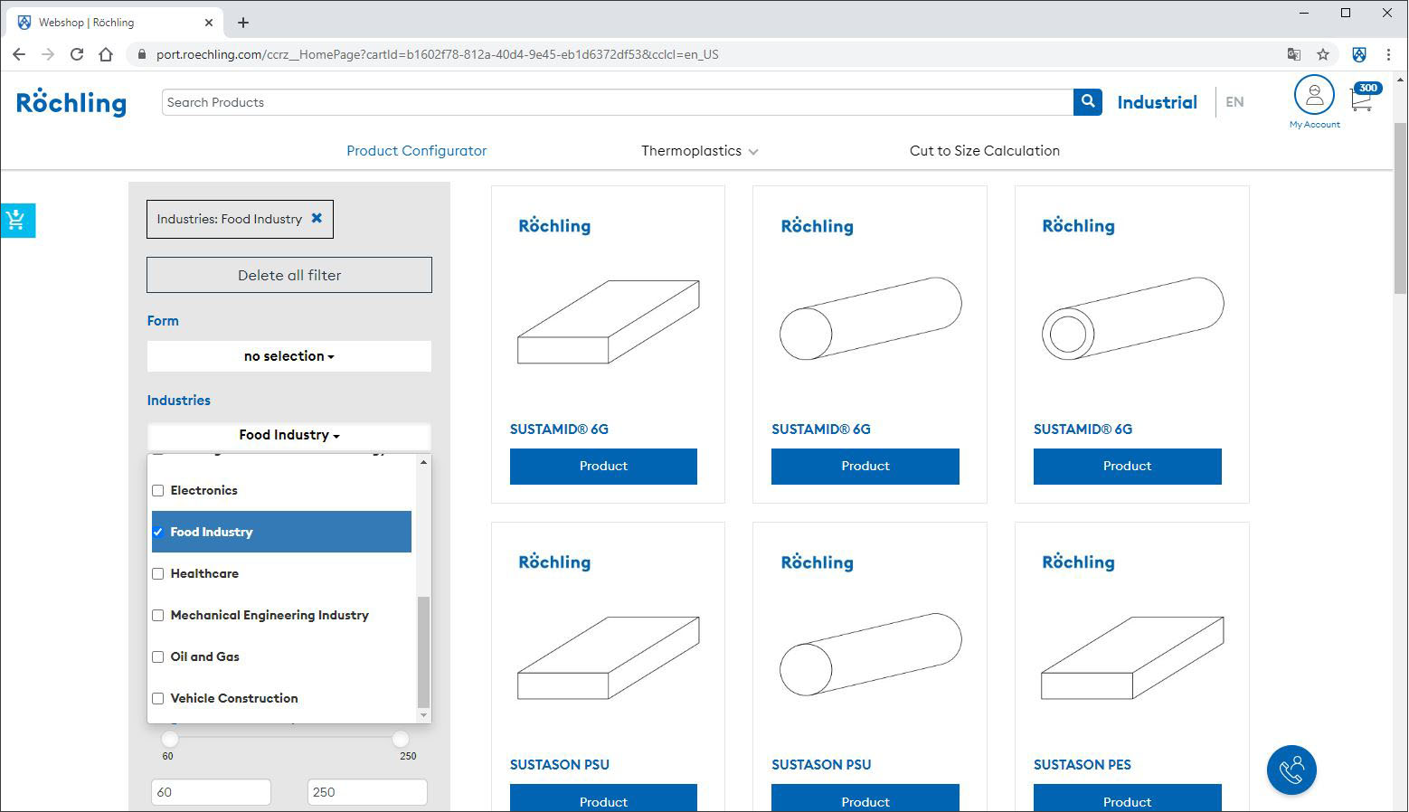The height and width of the screenshot is (812, 1409).
Task: Remove the Food Industry filter tag X
Action: point(317,218)
